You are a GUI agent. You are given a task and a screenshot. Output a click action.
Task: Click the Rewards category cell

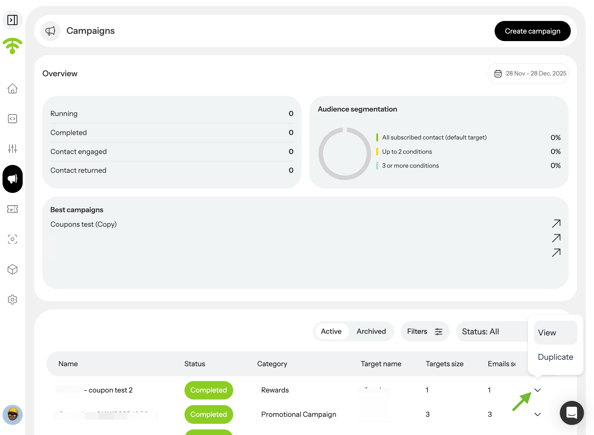tap(275, 390)
